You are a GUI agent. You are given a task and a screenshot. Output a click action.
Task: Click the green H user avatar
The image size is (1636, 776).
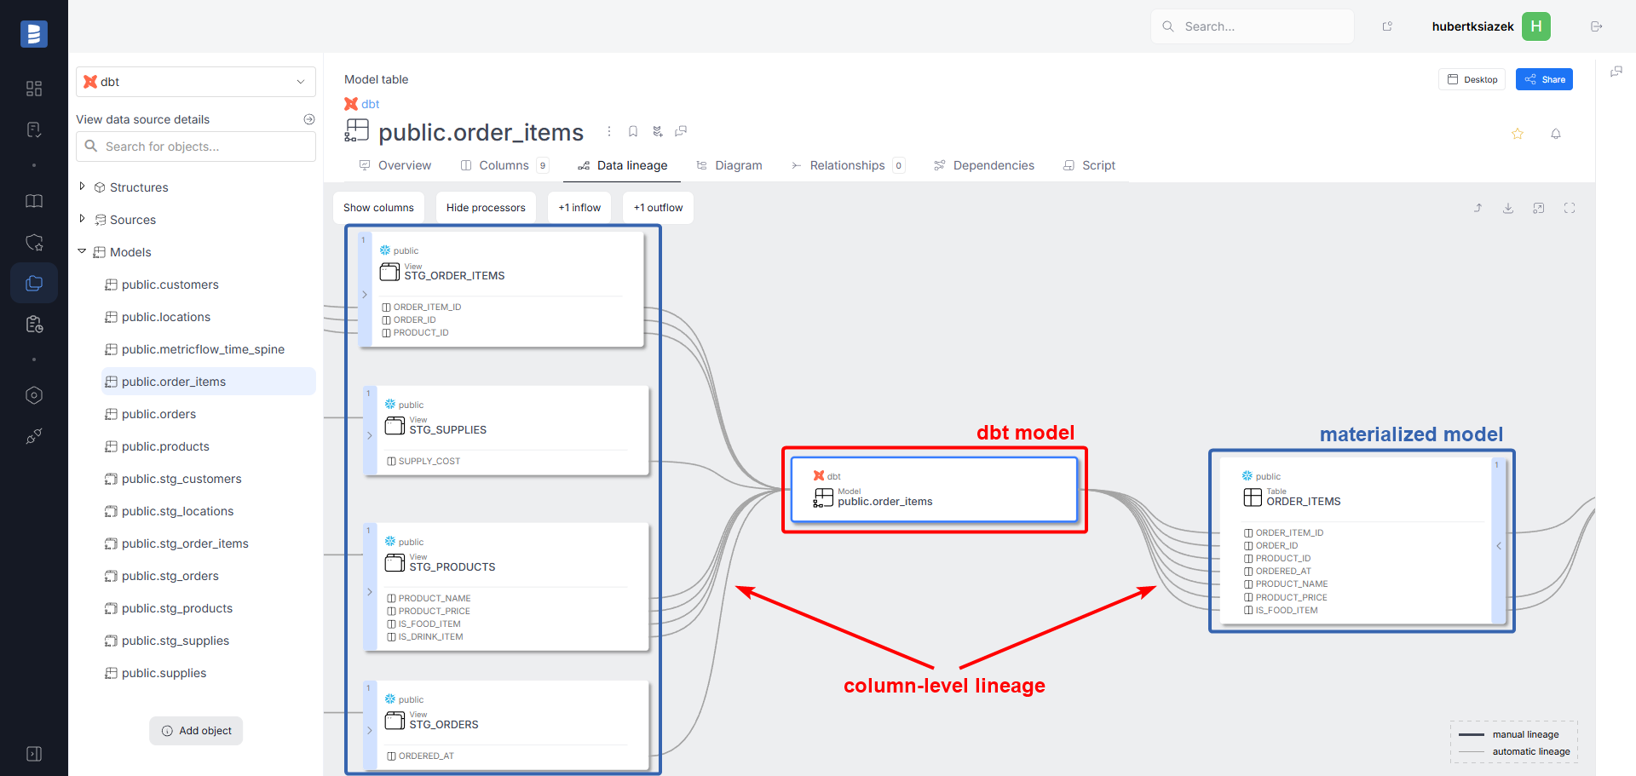(x=1536, y=26)
